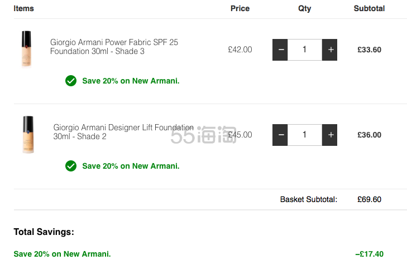Open Designer Lift Foundation product thumbnail
This screenshot has width=407, height=270.
(28, 135)
